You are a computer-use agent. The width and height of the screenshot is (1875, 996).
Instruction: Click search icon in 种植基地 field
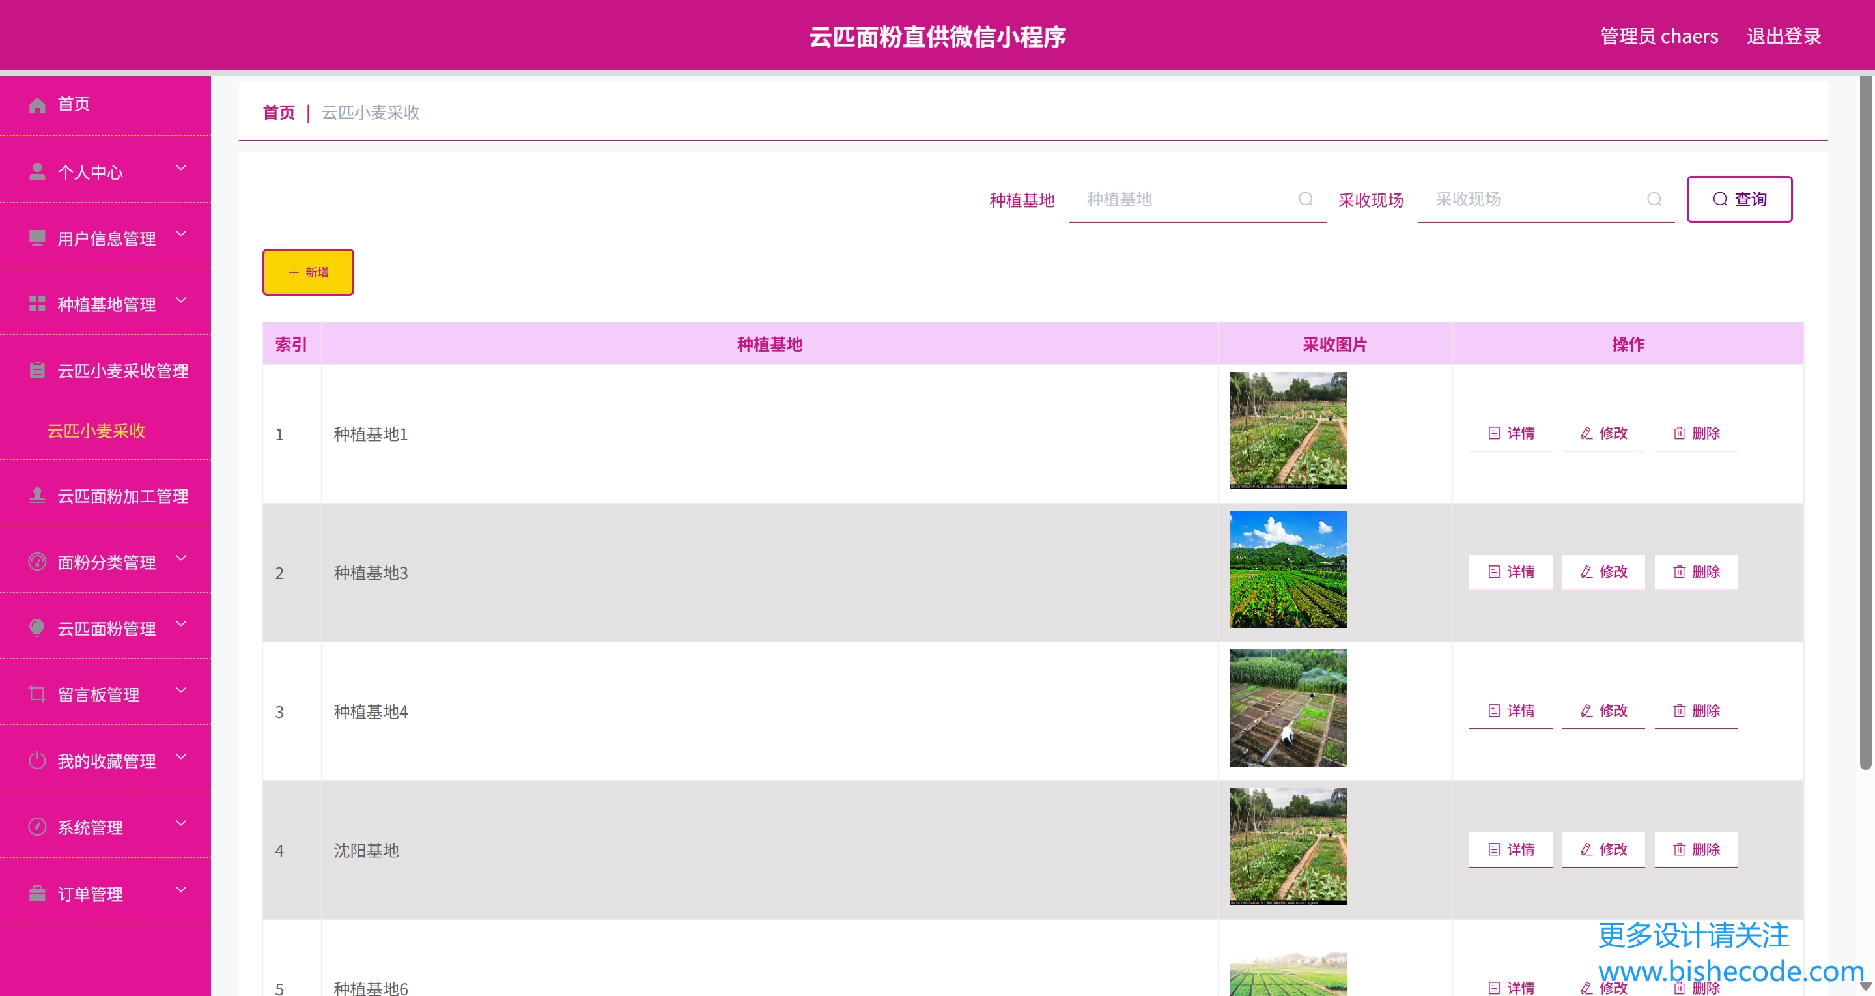click(x=1306, y=199)
